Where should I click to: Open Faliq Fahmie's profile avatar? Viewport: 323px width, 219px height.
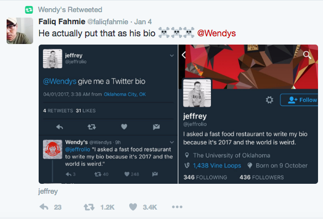click(20, 31)
